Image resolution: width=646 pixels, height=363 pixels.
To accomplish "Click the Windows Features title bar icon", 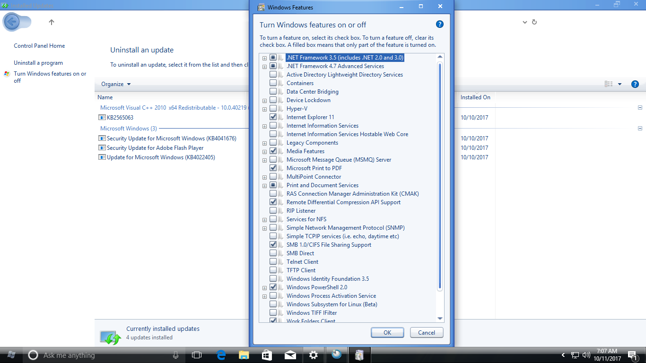I will pyautogui.click(x=261, y=7).
